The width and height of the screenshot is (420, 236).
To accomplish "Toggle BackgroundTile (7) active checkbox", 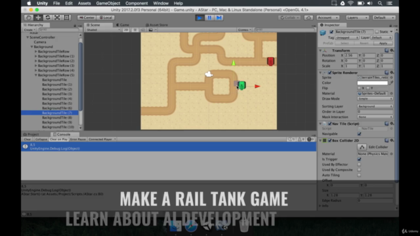I will click(331, 32).
